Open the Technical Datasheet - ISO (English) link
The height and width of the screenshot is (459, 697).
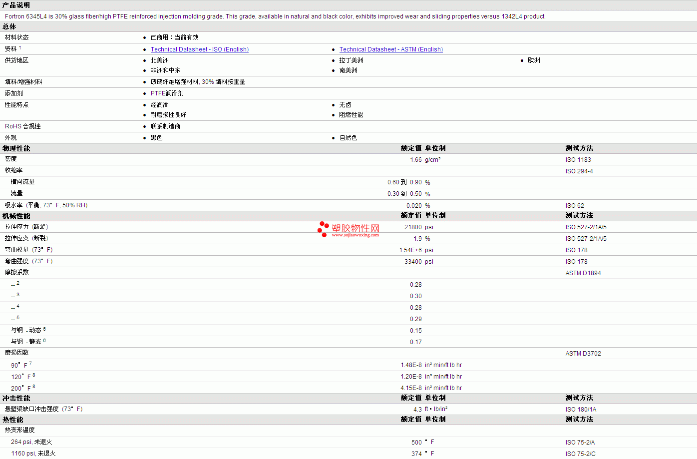200,49
